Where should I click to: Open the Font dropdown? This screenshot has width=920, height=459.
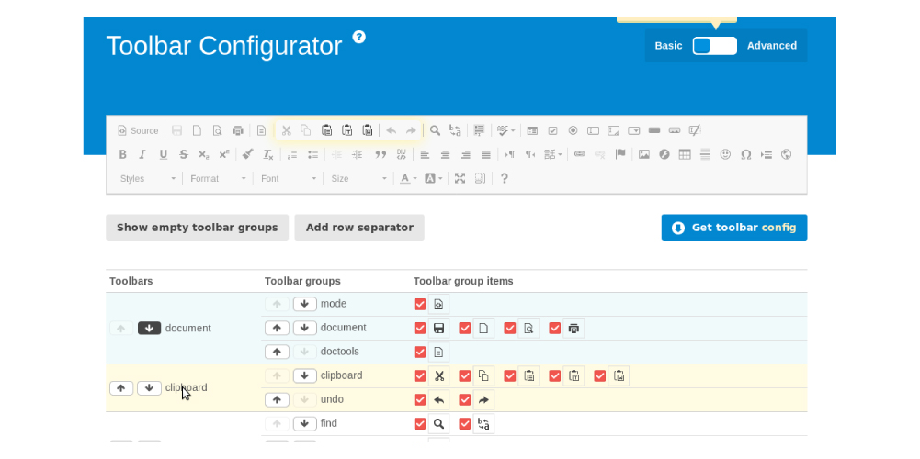coord(289,178)
